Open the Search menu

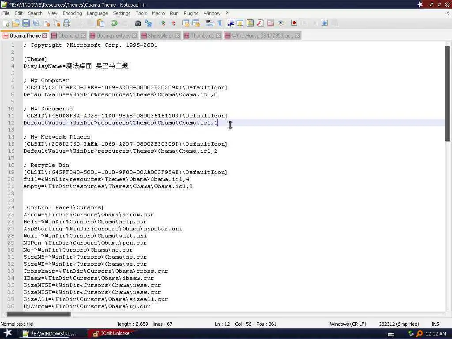point(35,13)
